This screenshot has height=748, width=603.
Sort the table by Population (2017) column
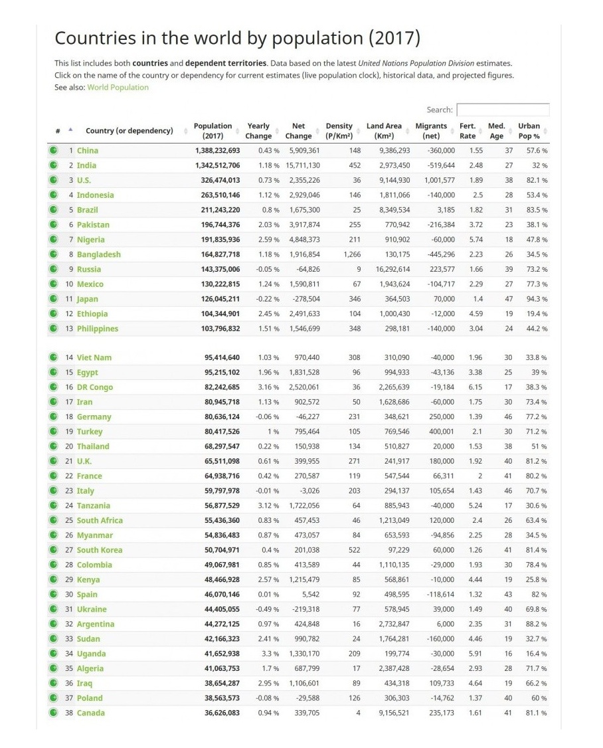(213, 131)
